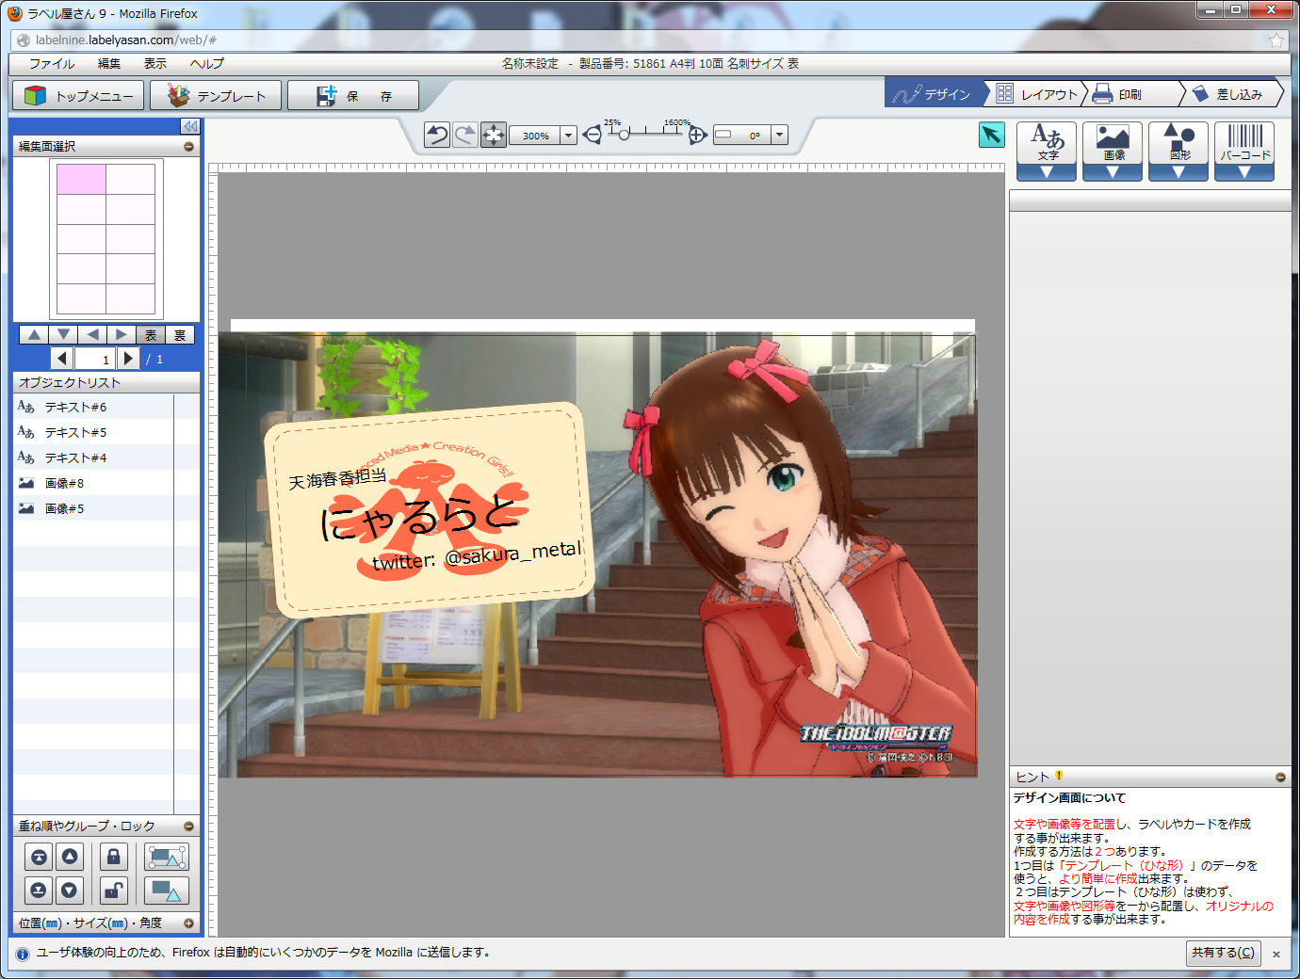Image resolution: width=1300 pixels, height=979 pixels.
Task: Zoom out with the minus magnifier
Action: click(x=592, y=136)
